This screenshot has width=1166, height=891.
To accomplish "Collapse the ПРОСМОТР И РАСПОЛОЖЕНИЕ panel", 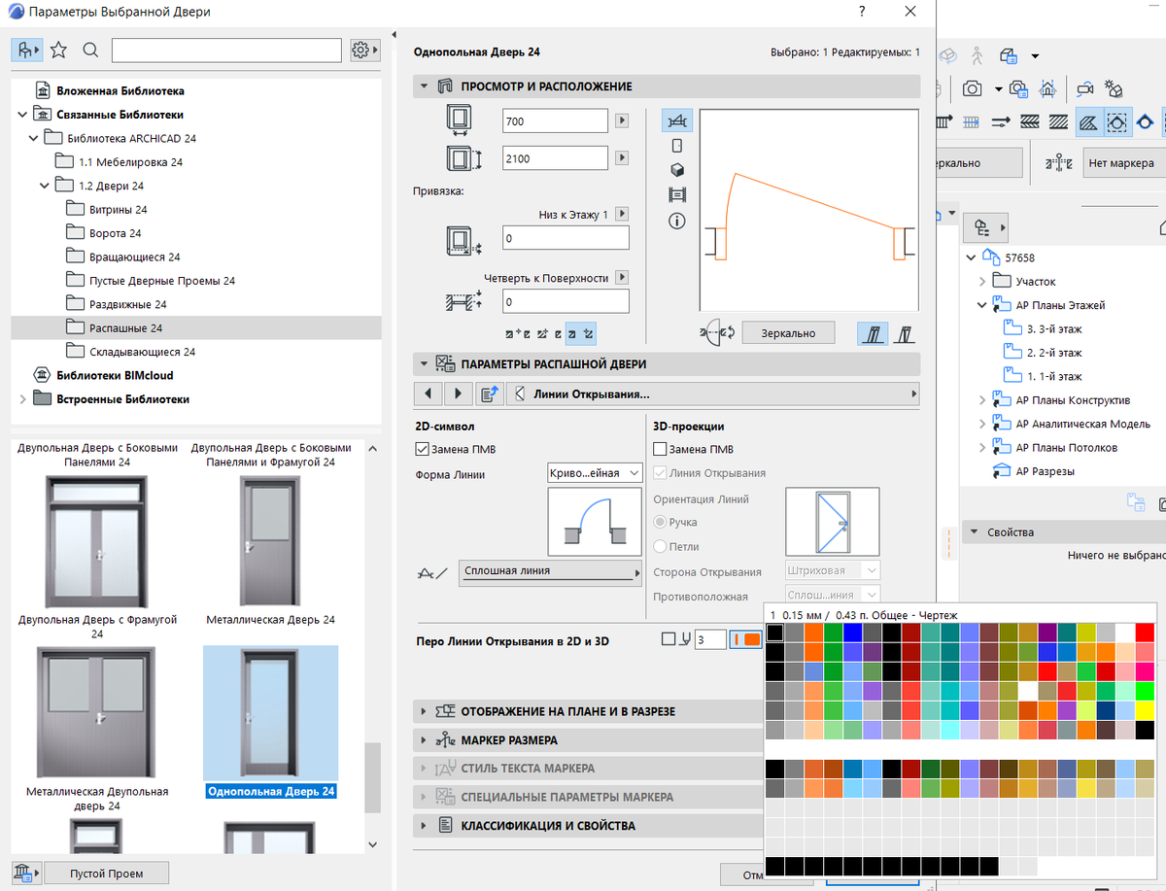I will tap(424, 86).
